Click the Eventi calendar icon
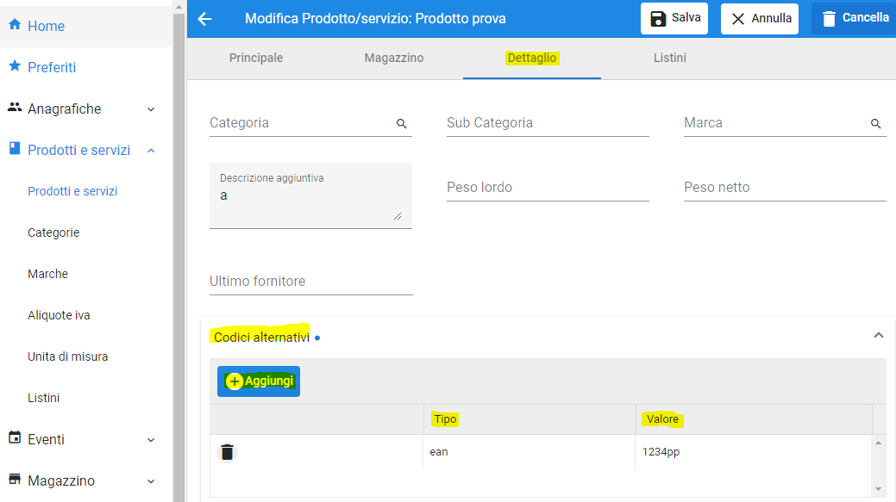This screenshot has width=896, height=502. point(14,438)
